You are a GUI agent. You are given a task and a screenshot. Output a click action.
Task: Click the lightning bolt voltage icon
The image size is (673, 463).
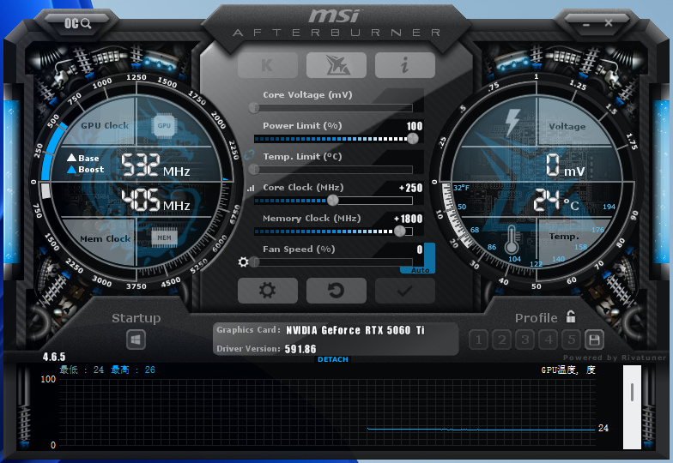tap(512, 122)
